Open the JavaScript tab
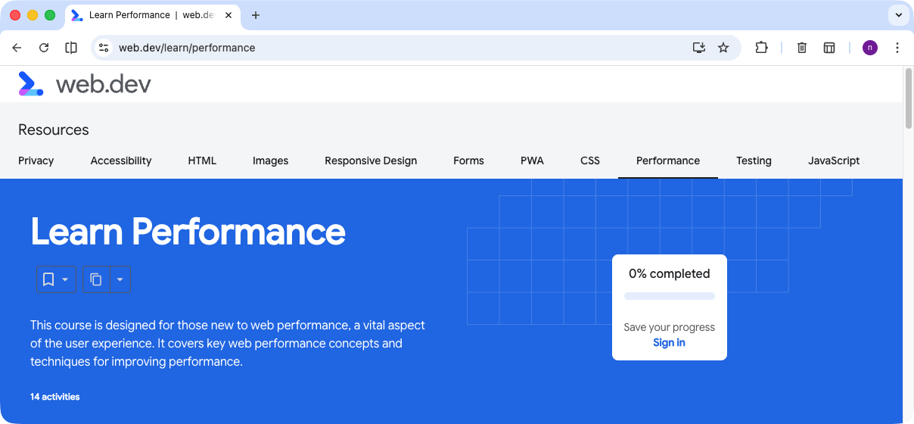 (x=834, y=161)
